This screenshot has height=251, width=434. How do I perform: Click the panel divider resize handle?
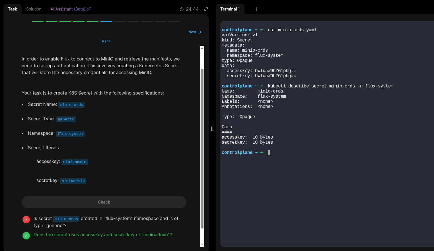tap(212, 129)
